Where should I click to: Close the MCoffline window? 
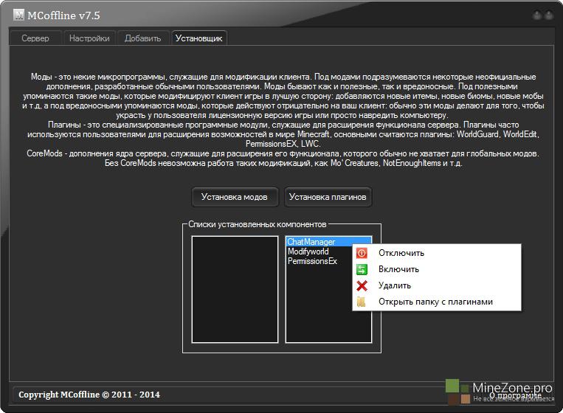(x=550, y=15)
